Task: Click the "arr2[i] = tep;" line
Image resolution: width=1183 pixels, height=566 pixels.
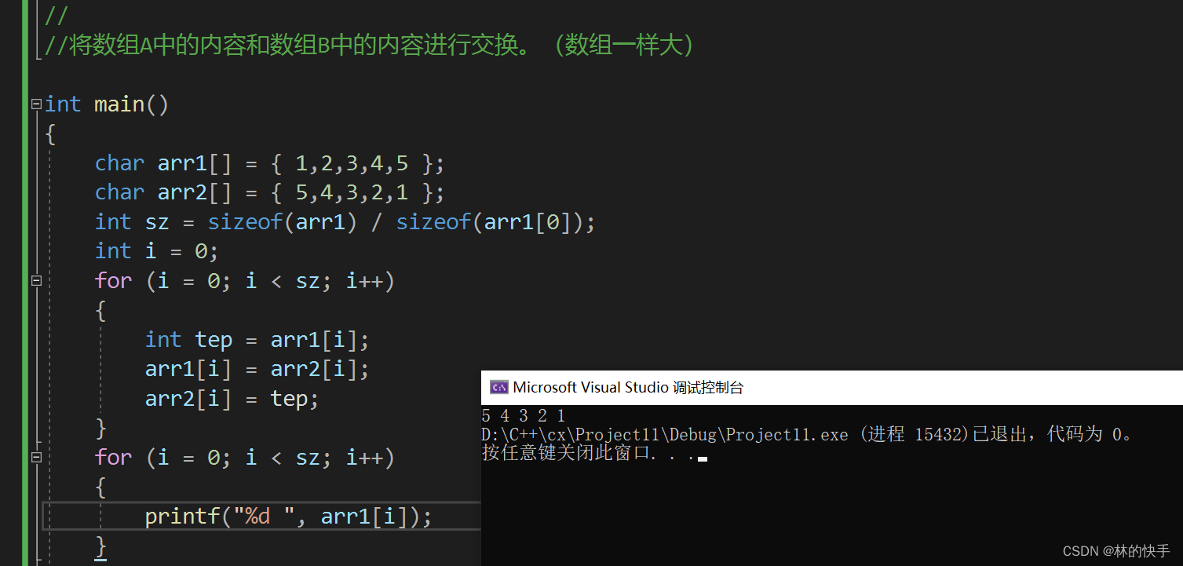Action: tap(232, 399)
